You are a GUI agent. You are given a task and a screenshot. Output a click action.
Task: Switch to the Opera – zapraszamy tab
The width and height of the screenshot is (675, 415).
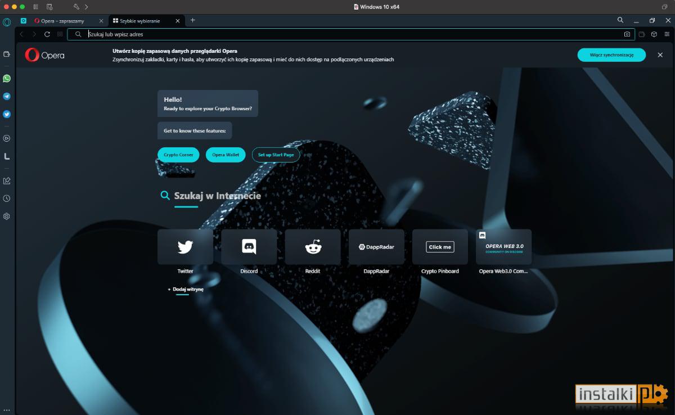(x=62, y=20)
